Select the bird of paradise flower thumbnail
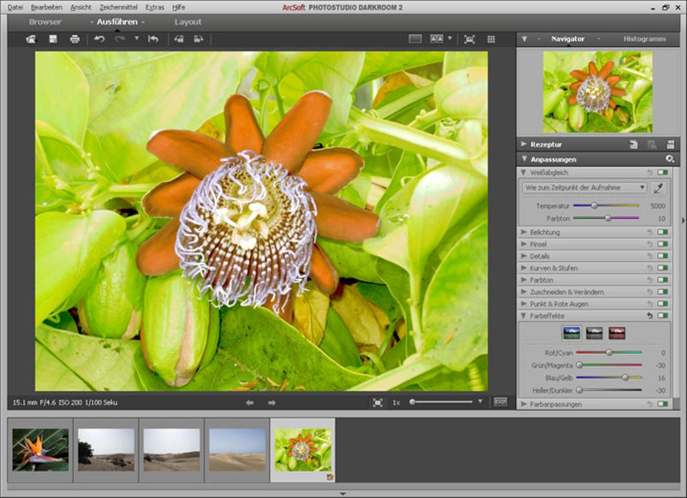Screen dimensions: 687x498 pos(40,450)
